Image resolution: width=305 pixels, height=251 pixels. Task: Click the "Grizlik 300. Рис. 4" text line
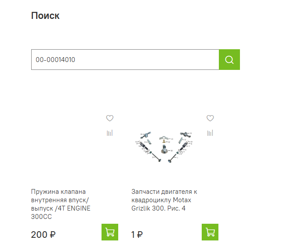point(158,208)
